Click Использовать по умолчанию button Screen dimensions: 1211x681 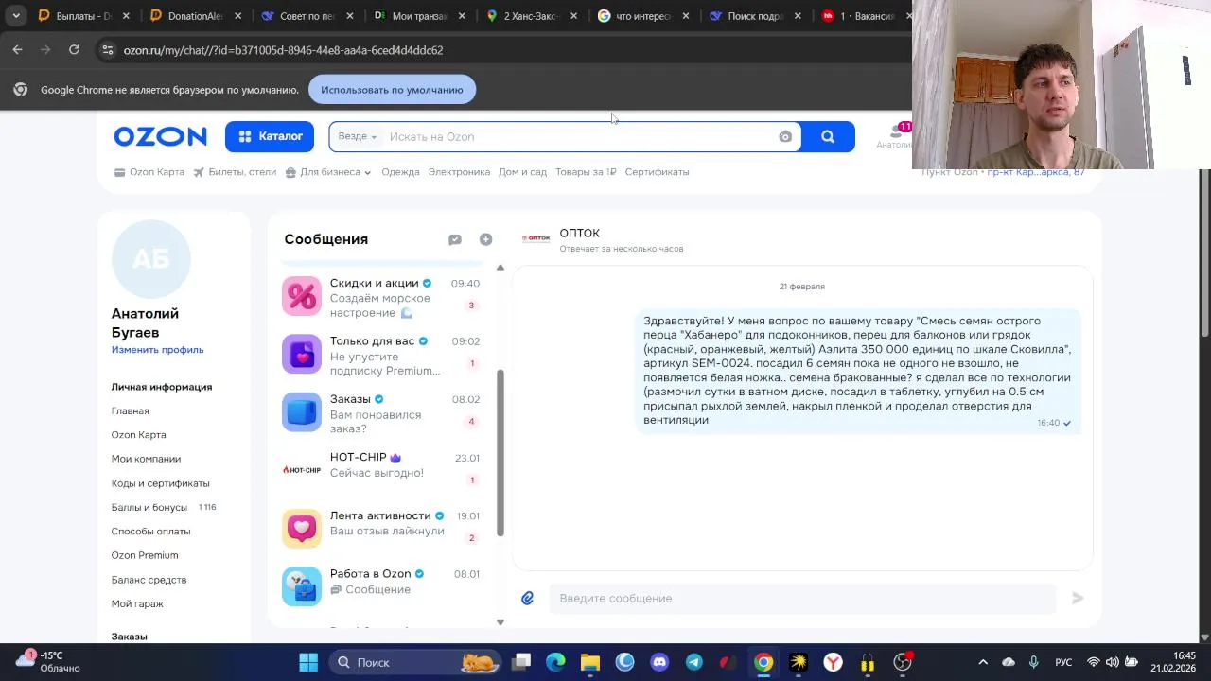(392, 90)
